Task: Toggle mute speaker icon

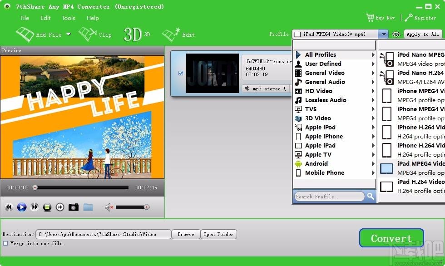Action: point(109,207)
